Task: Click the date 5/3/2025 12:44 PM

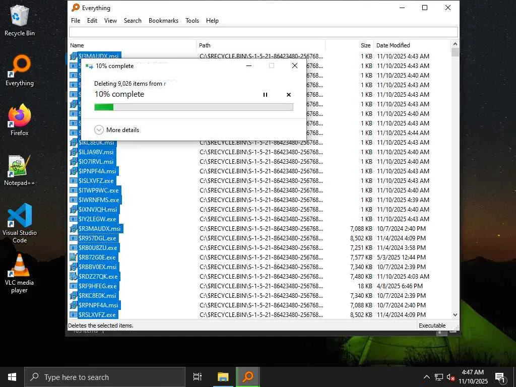Action: pyautogui.click(x=401, y=257)
